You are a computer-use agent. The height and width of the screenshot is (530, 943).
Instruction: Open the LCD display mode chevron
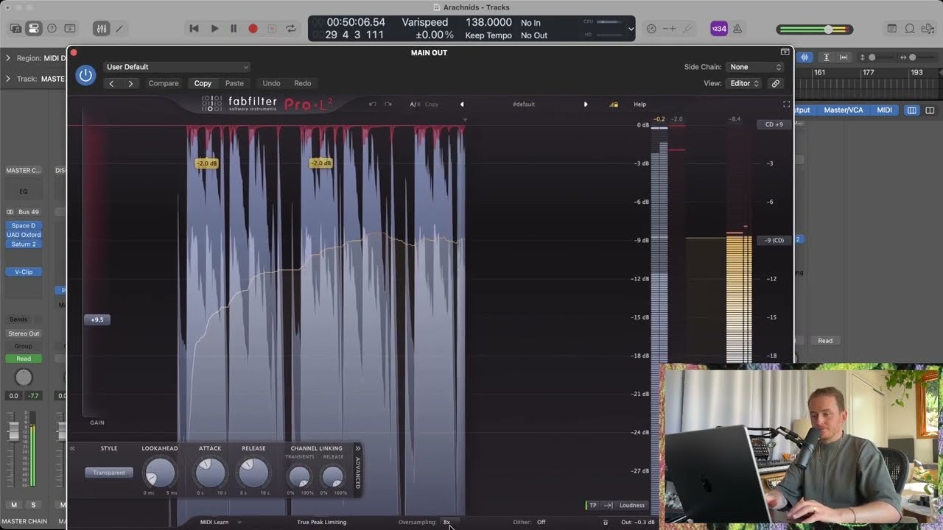coord(631,29)
